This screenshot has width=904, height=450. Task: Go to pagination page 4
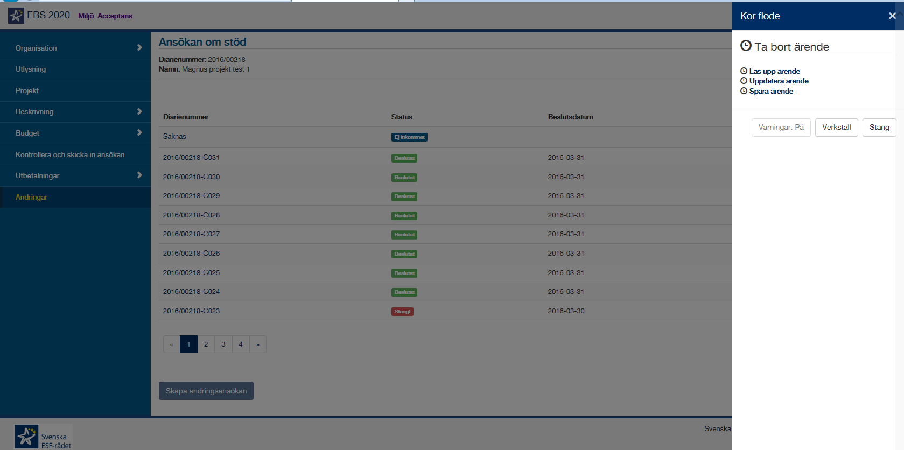pos(241,344)
